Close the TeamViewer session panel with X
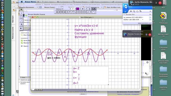 point(125,12)
